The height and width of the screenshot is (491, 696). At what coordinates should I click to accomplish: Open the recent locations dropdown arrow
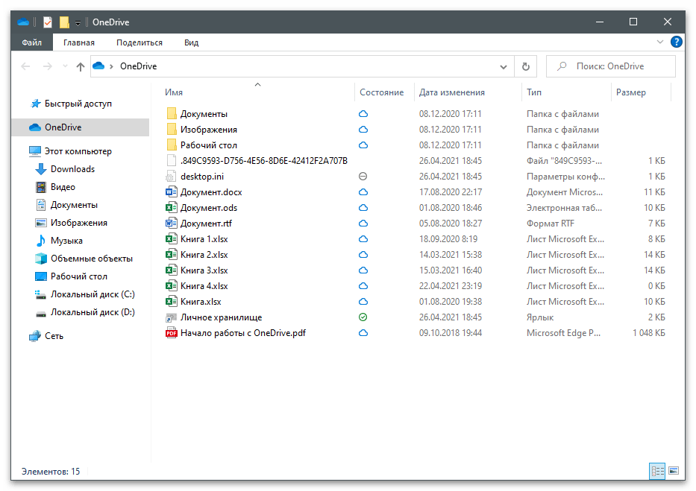[65, 66]
